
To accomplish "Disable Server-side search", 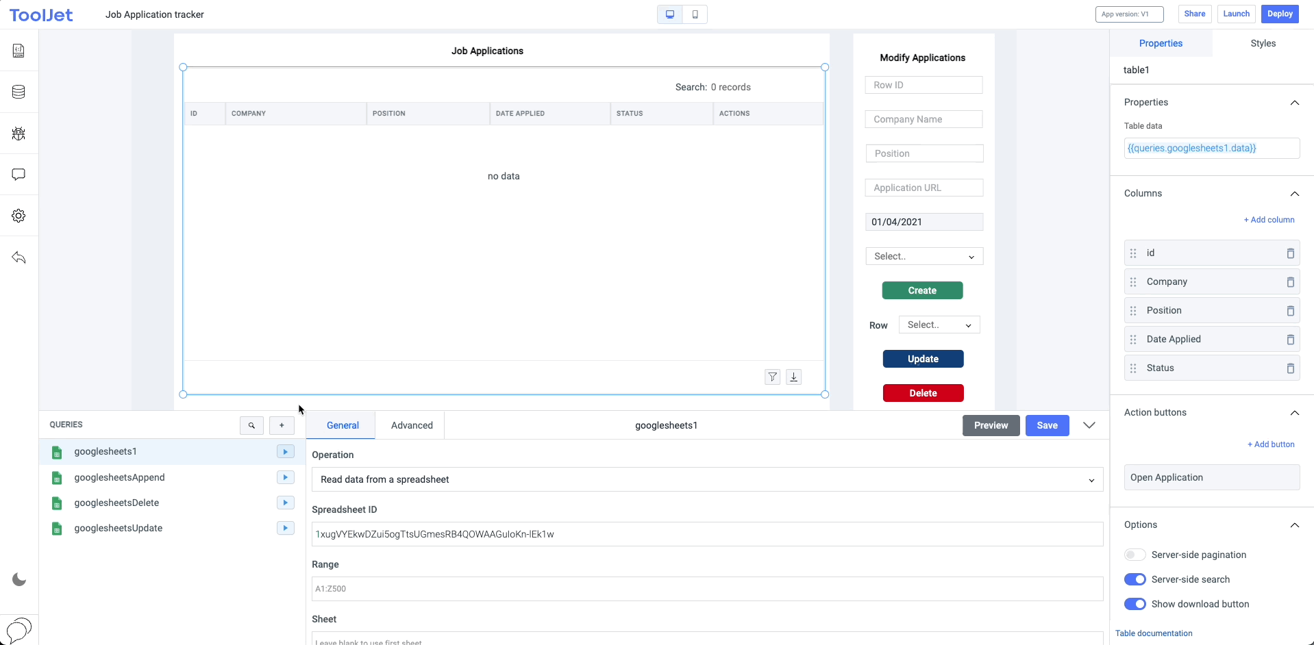I will (1135, 579).
